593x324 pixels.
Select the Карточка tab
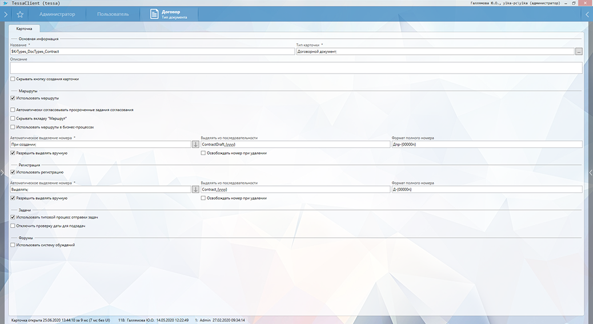tap(24, 28)
